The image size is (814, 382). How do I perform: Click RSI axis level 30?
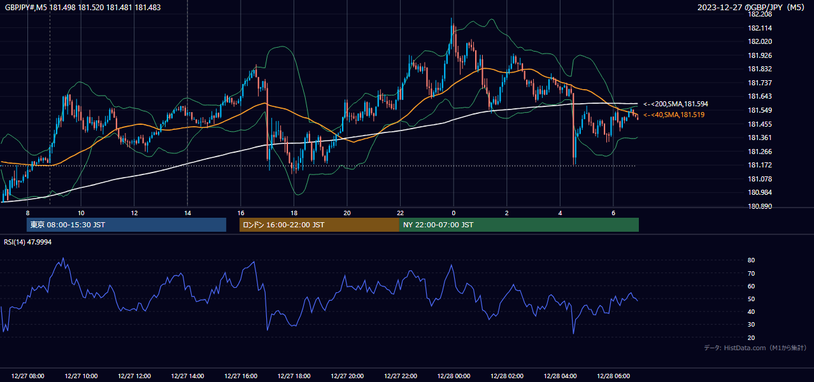pos(751,324)
